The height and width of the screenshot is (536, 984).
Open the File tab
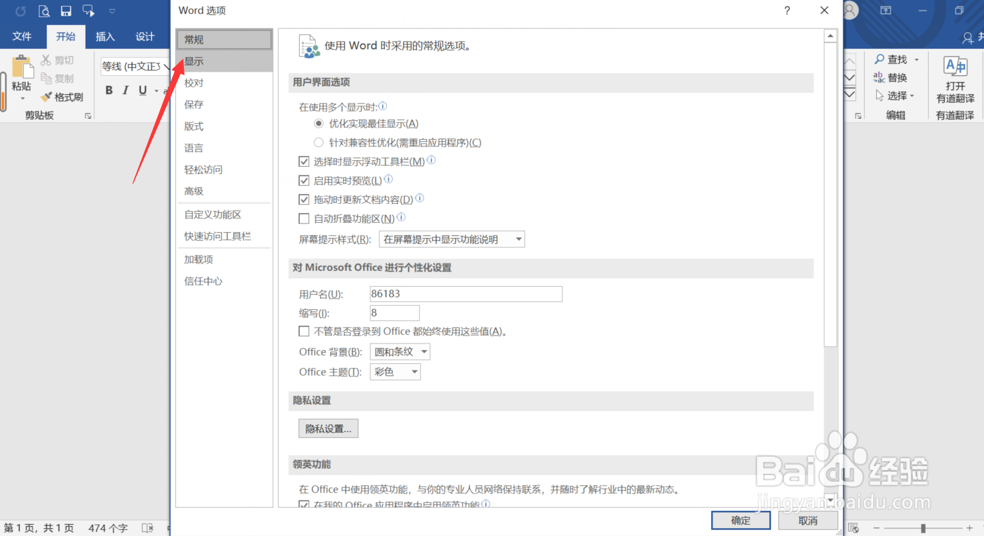click(x=22, y=37)
